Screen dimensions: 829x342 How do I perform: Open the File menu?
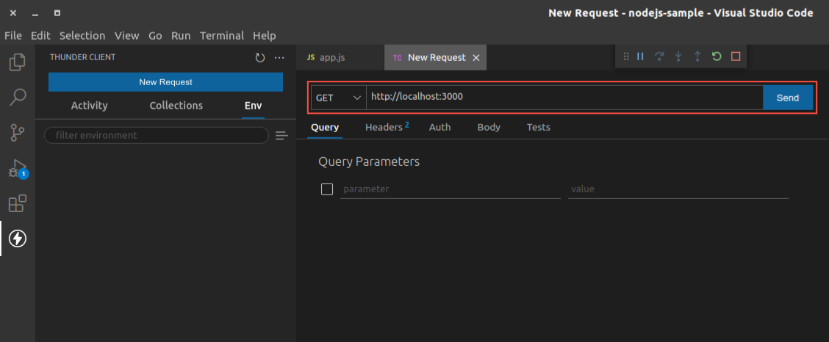pos(13,36)
